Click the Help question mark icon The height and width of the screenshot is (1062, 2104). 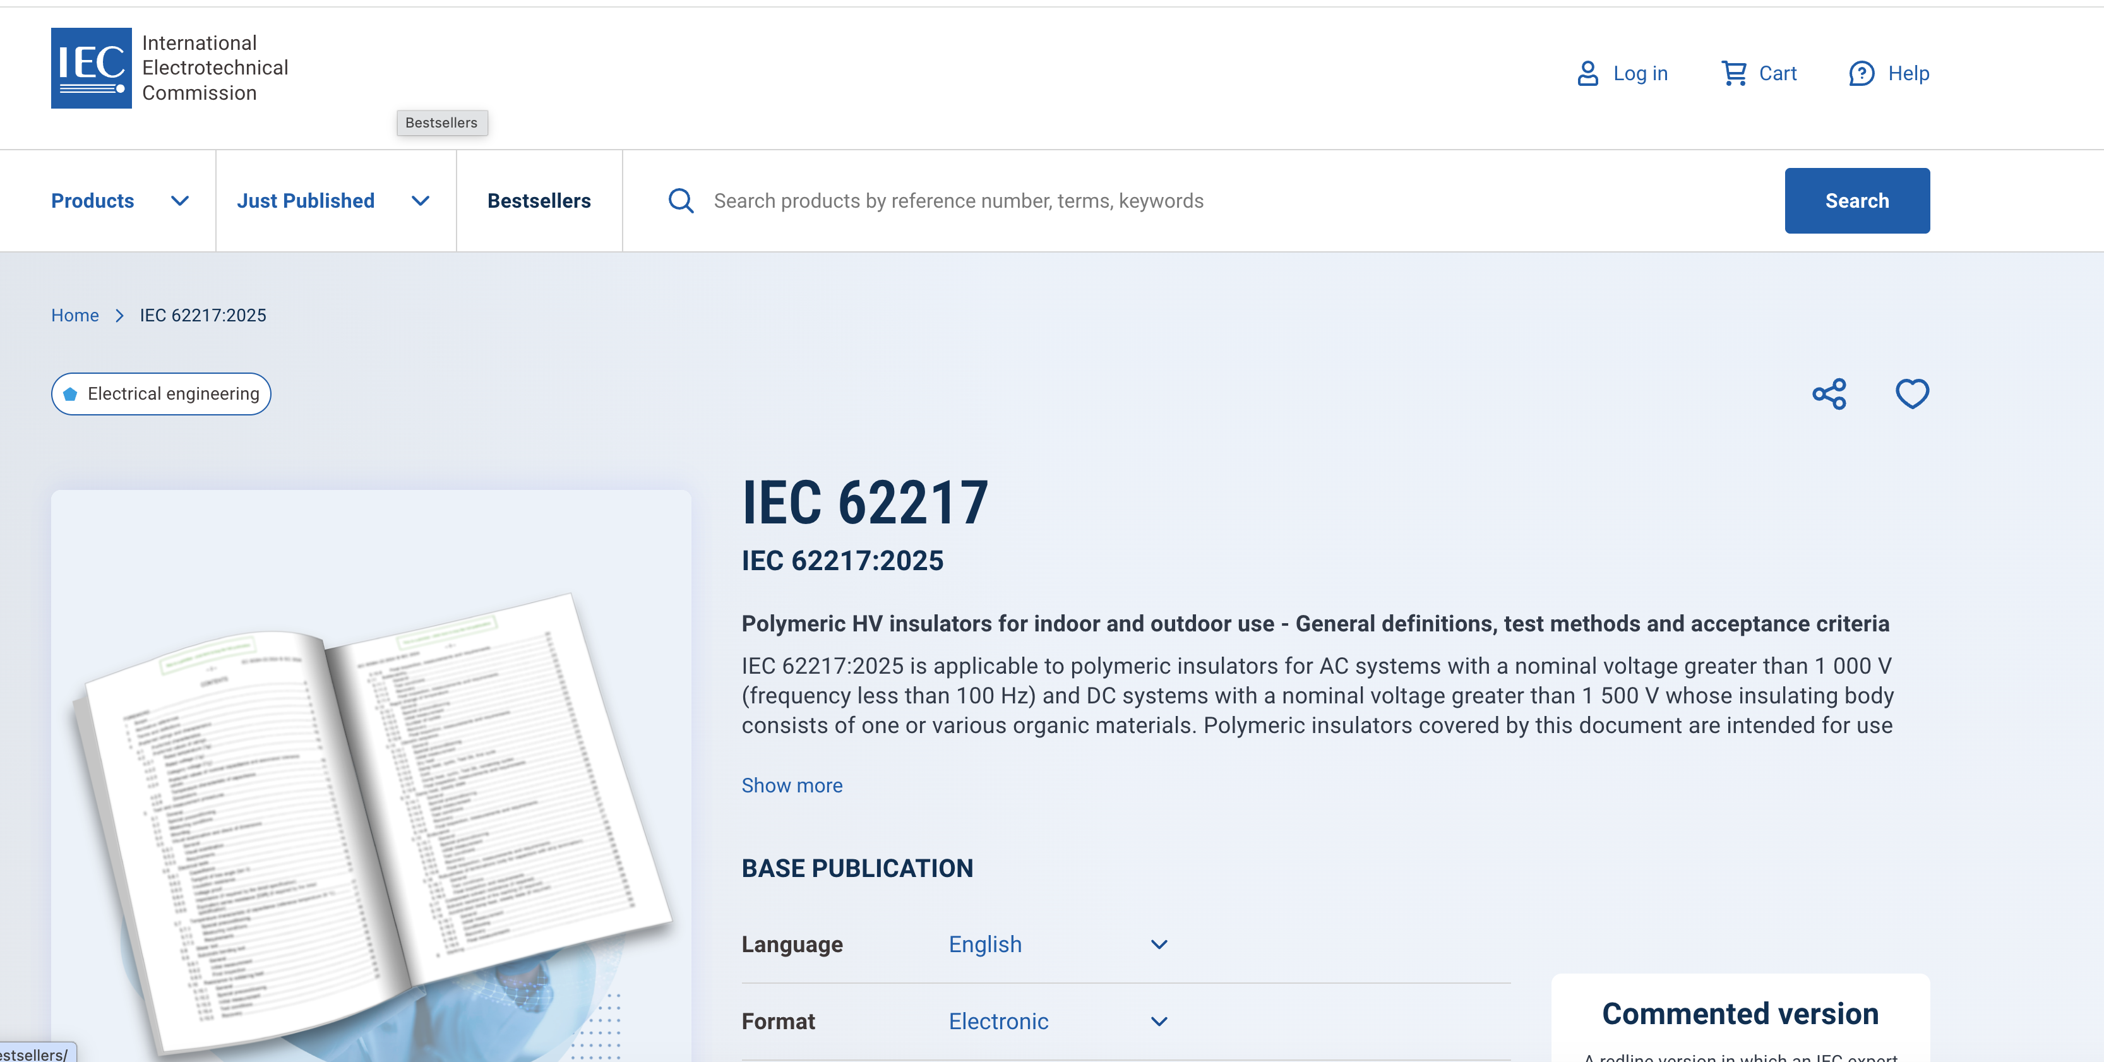tap(1862, 73)
